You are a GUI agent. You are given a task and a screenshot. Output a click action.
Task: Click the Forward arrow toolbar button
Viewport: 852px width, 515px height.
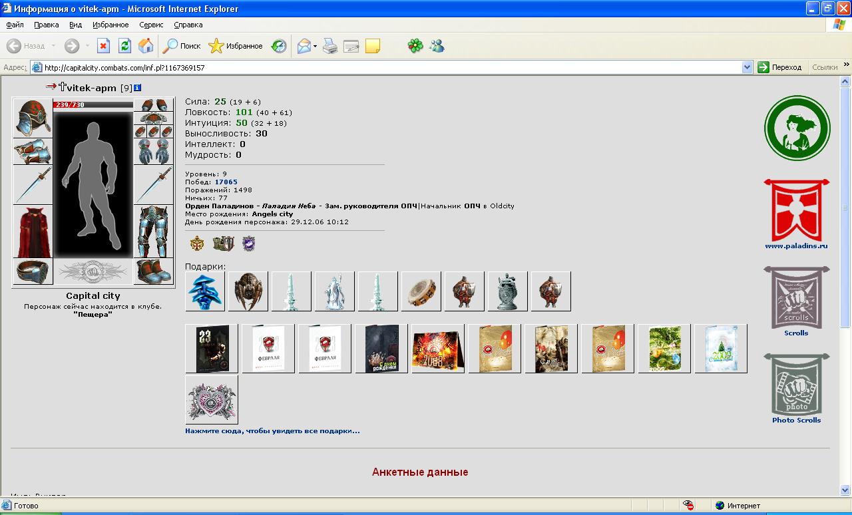[x=72, y=46]
